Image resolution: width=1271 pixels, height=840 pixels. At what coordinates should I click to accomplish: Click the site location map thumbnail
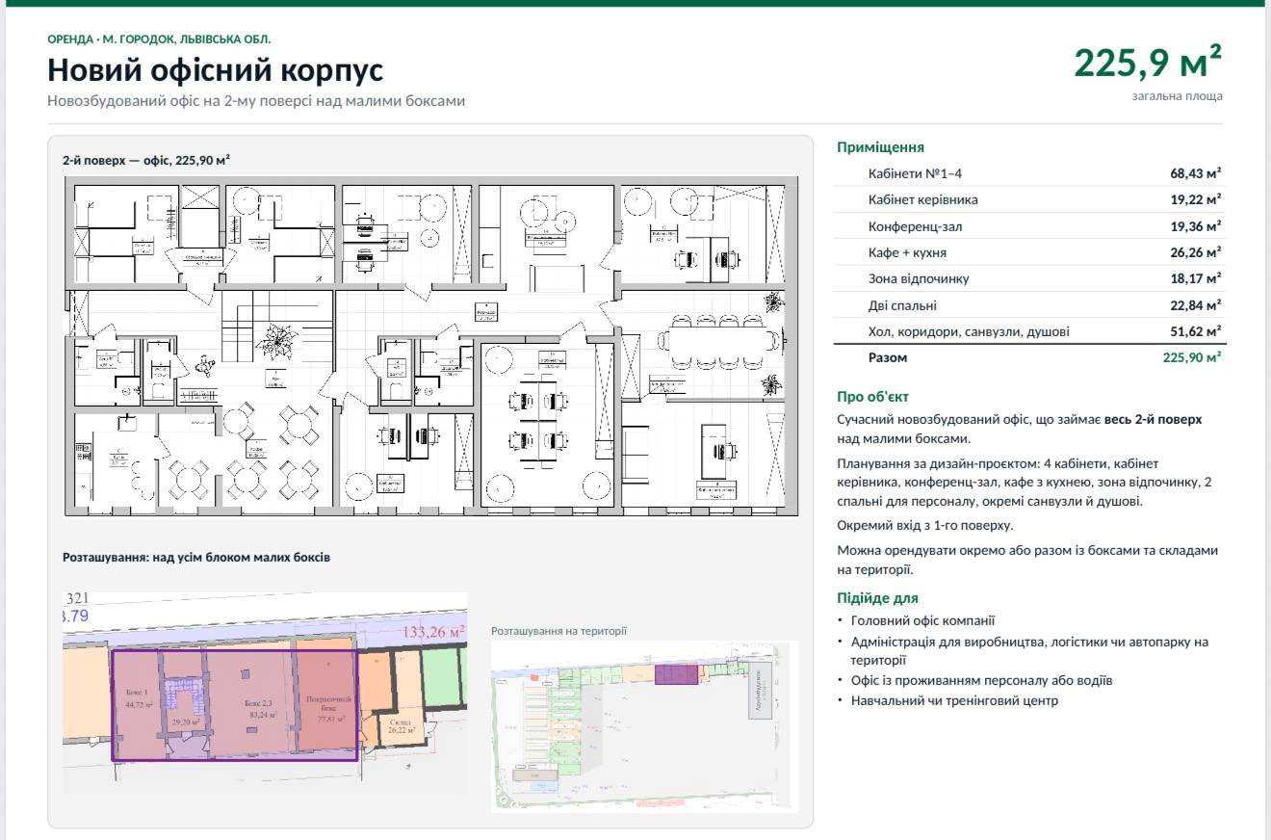coord(644,725)
